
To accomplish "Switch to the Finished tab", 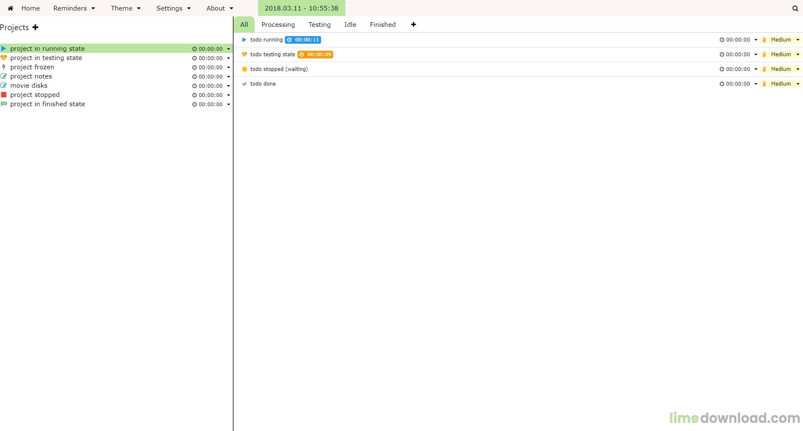I will tap(383, 25).
